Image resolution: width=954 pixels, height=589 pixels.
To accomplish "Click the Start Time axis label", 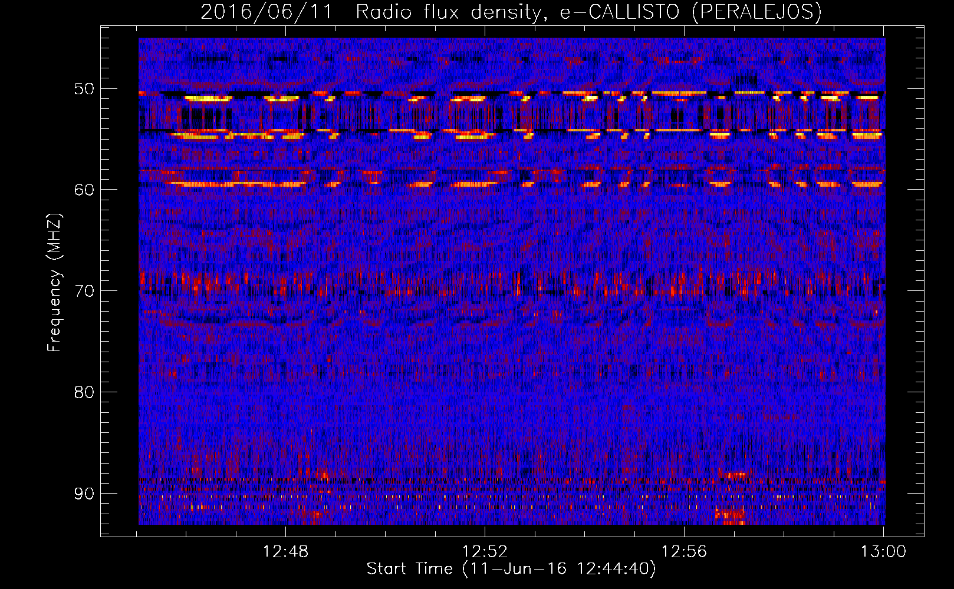I will tap(511, 569).
